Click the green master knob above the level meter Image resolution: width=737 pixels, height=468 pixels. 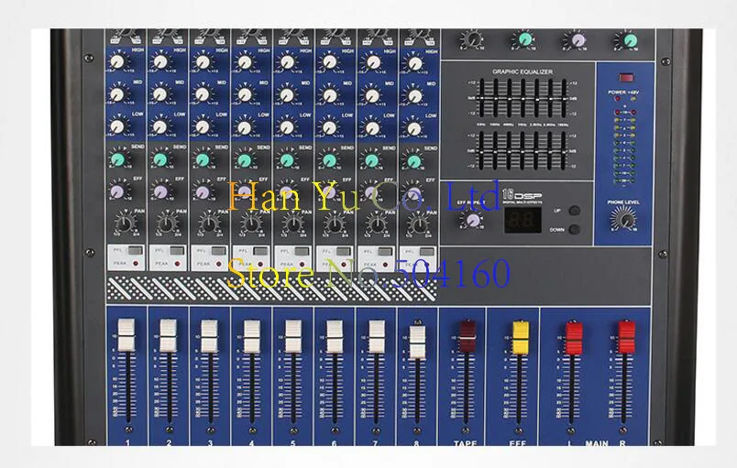630,41
